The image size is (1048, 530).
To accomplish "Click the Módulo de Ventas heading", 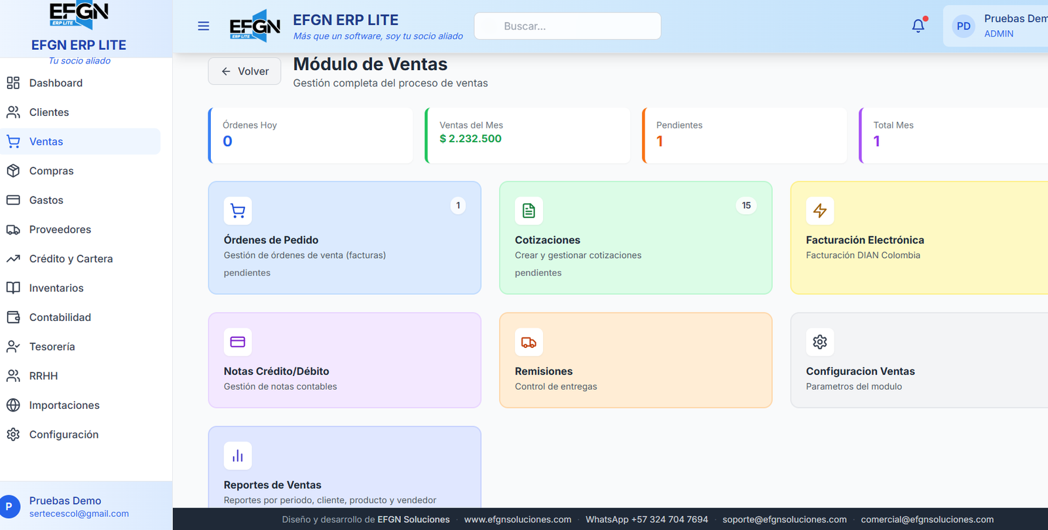I will [x=370, y=64].
